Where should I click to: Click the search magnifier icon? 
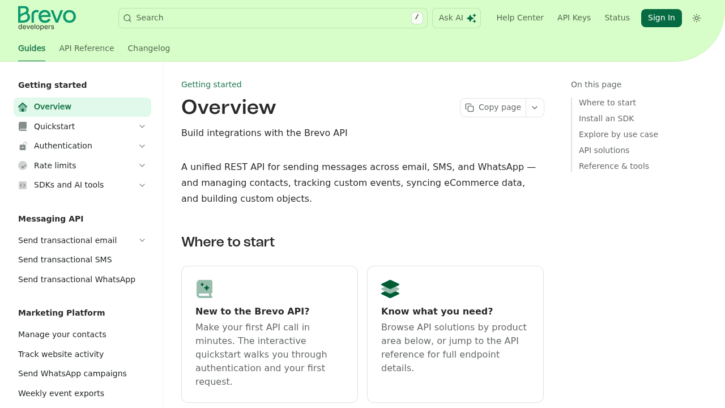127,18
